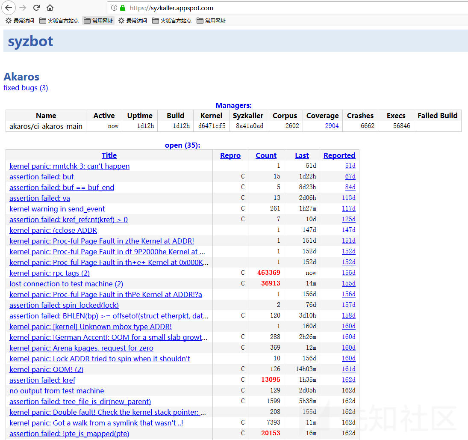Open bug 'assertion failed: tree_file_is_dir(new_parent)'
468x440 pixels.
tap(80, 402)
